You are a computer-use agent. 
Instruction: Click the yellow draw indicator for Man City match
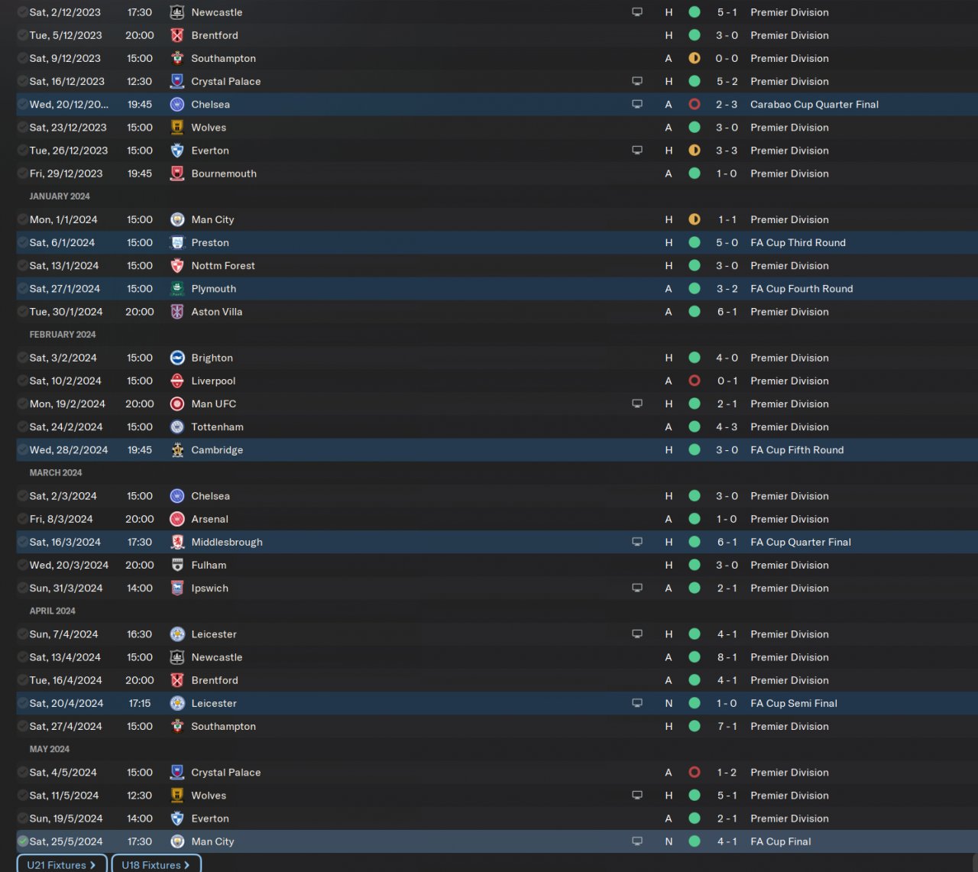695,219
